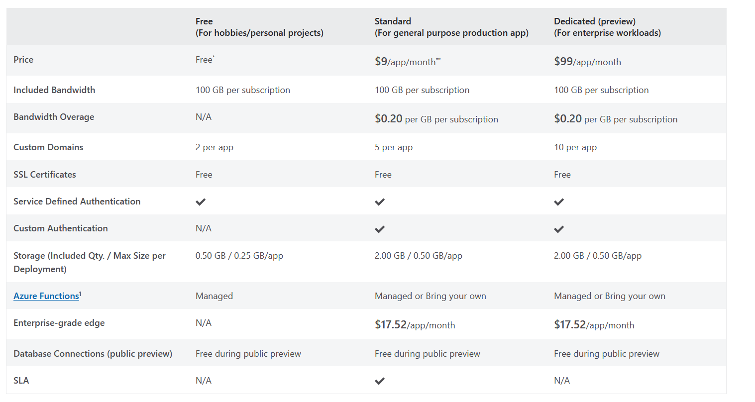Viewport: 755px width, 402px height.
Task: Click the Storage row label
Action: click(x=90, y=262)
